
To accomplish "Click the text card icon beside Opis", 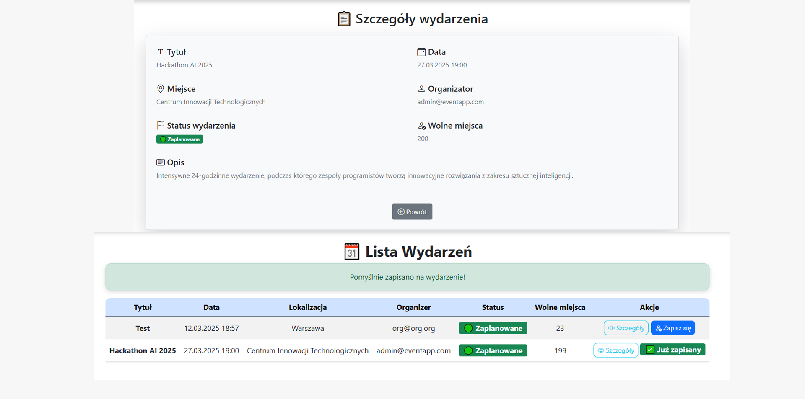I will (161, 162).
